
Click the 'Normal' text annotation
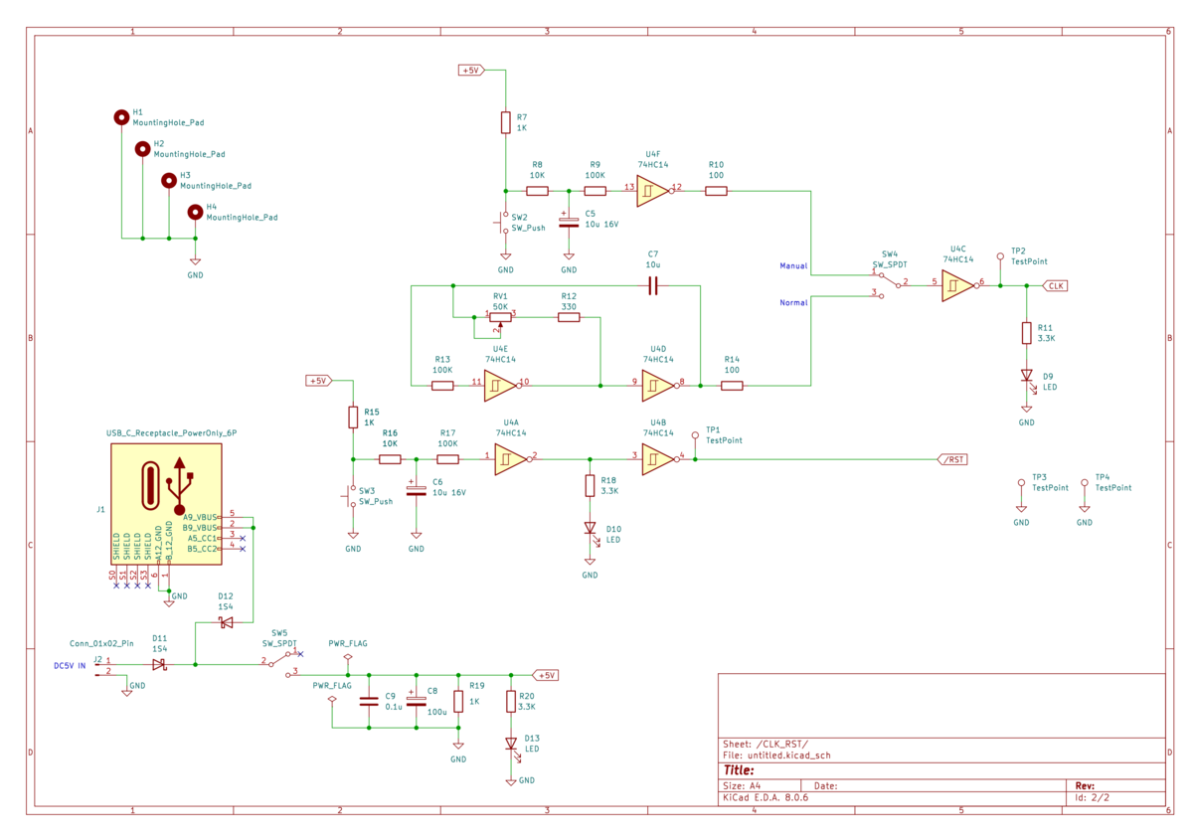point(793,302)
